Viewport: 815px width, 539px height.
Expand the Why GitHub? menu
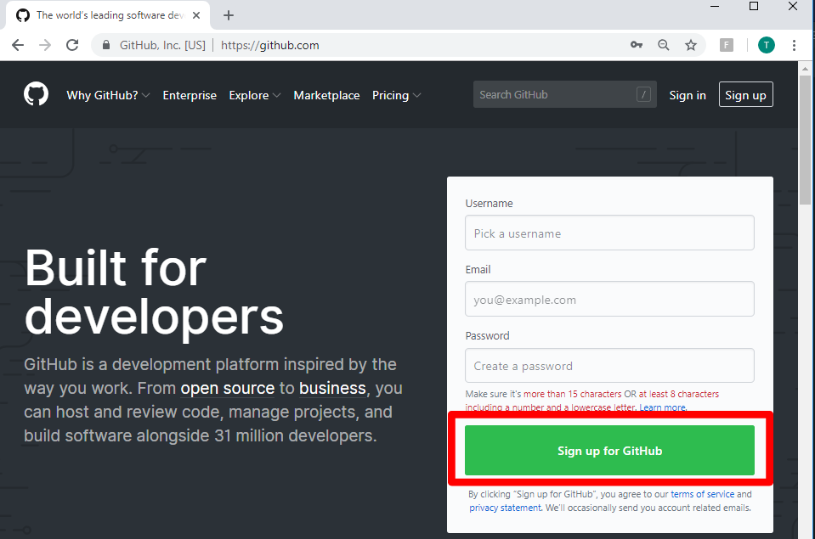pyautogui.click(x=108, y=96)
